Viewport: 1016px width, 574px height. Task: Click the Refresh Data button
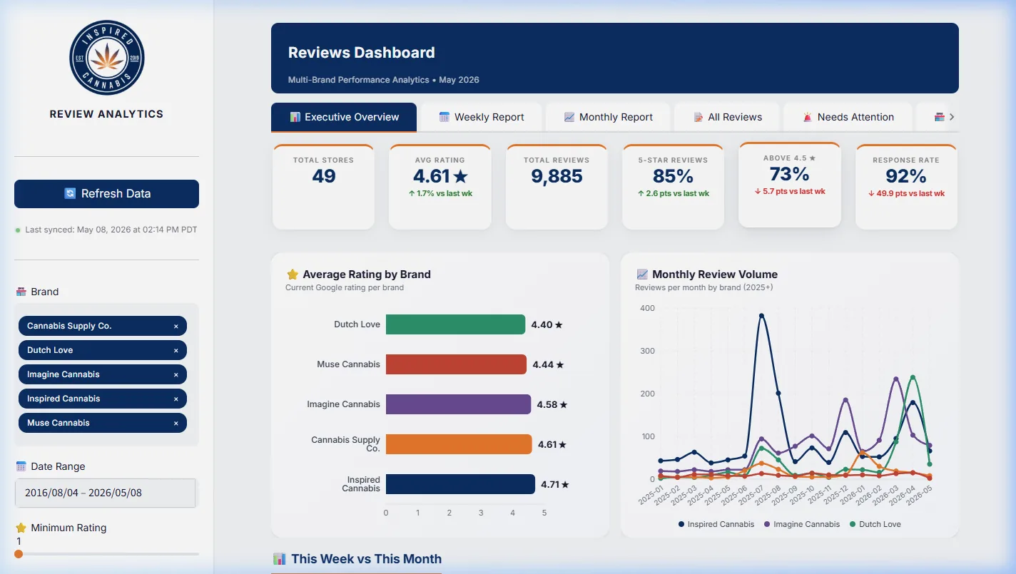pyautogui.click(x=106, y=194)
